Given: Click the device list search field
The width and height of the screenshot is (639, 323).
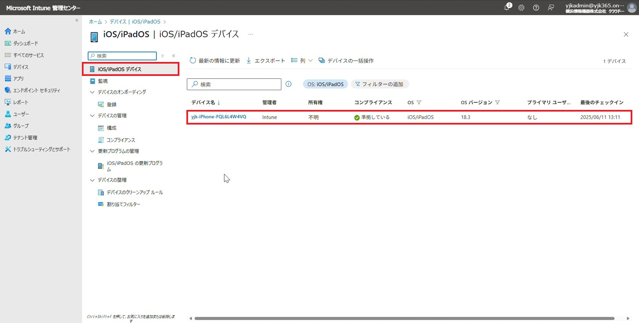Looking at the screenshot, I should coord(234,84).
